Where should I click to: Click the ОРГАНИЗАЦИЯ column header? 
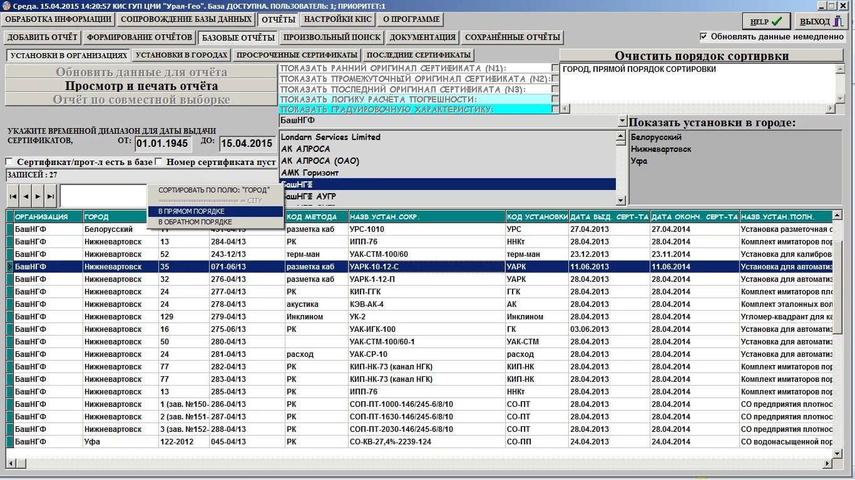pos(48,217)
